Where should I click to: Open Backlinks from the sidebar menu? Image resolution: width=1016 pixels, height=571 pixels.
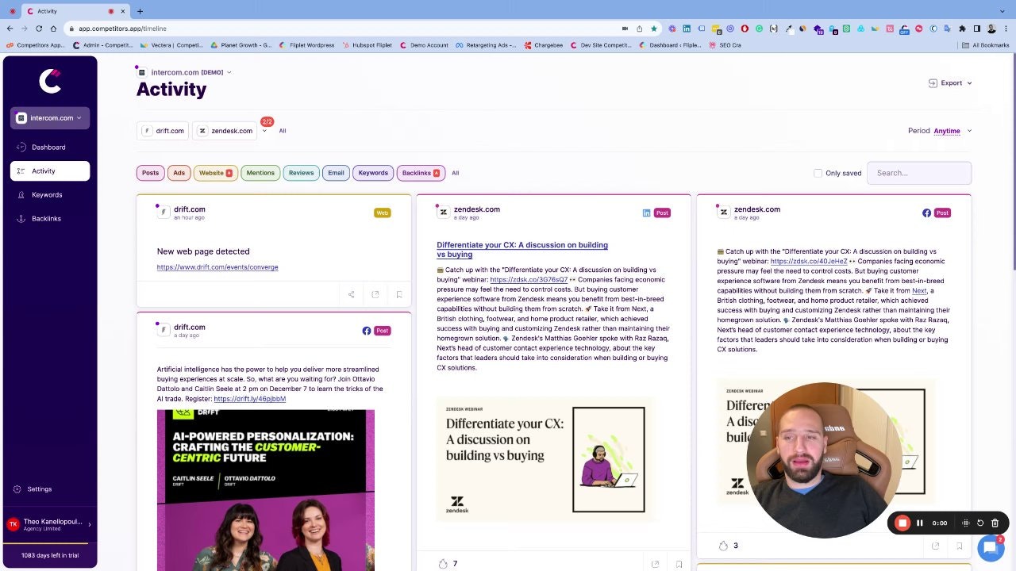coord(46,219)
